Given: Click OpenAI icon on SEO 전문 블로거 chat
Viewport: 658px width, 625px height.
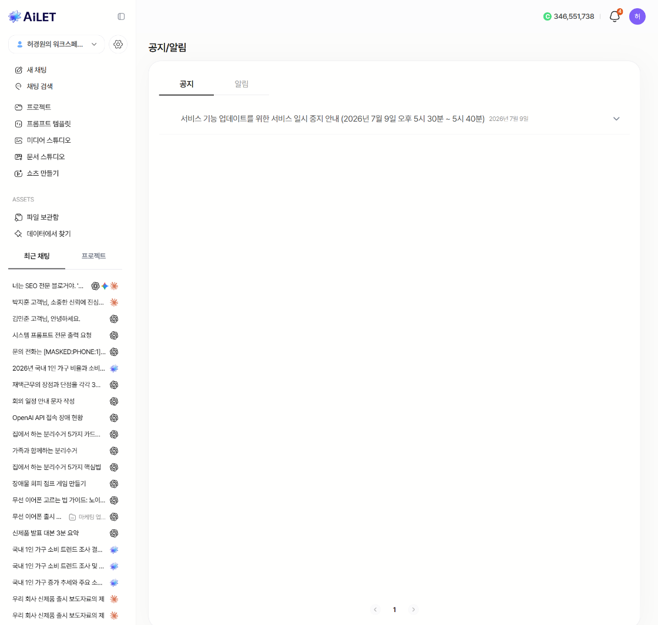Looking at the screenshot, I should 95,286.
